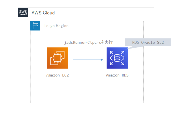Click the AWS logo icon
174x118 pixels.
pyautogui.click(x=23, y=12)
